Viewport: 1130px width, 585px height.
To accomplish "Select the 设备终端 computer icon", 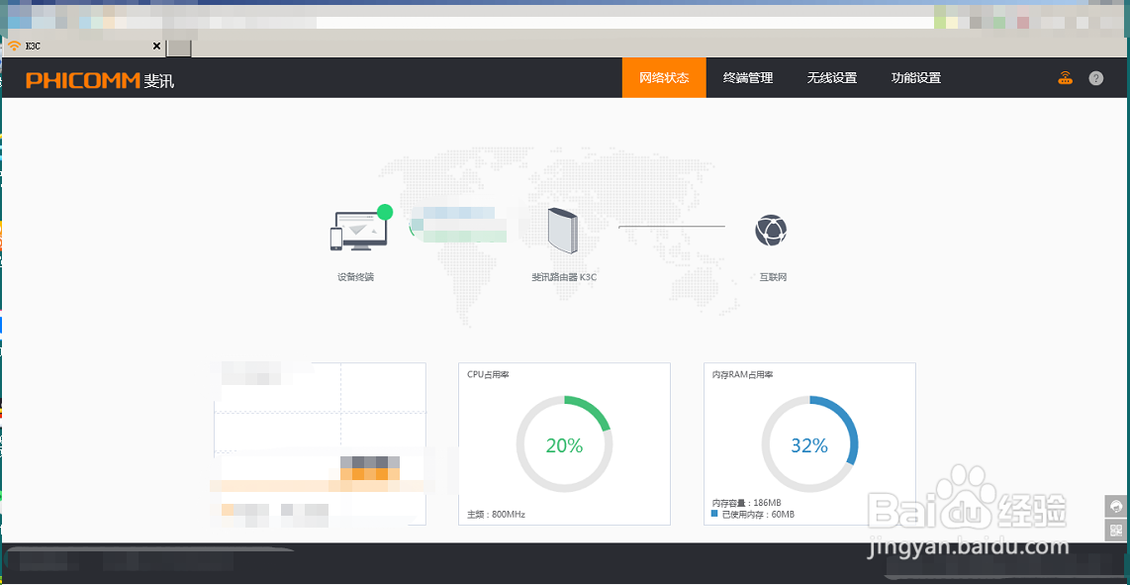I will pos(358,232).
